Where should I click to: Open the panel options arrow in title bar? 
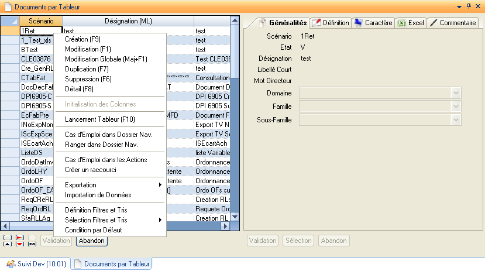(460, 6)
